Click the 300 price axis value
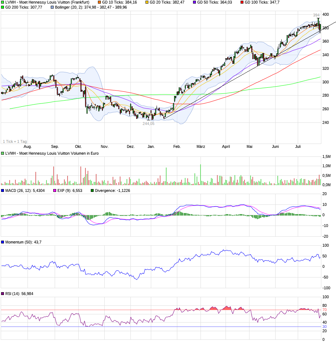Viewport: 336px width, 343px height. coord(326,82)
